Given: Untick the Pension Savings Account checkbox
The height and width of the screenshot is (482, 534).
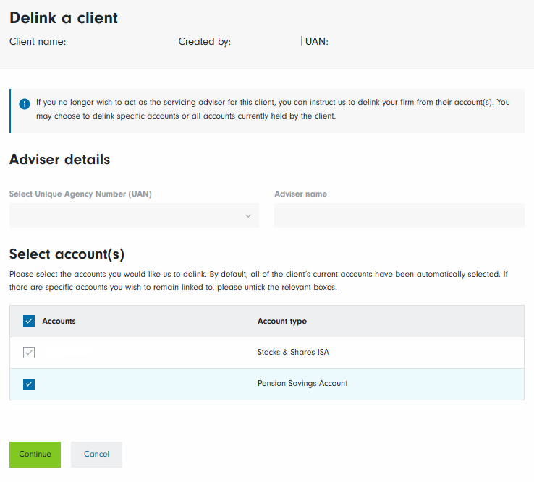Looking at the screenshot, I should coord(29,384).
